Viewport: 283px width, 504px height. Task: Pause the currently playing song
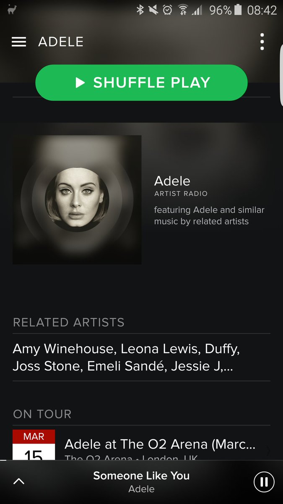tap(264, 482)
